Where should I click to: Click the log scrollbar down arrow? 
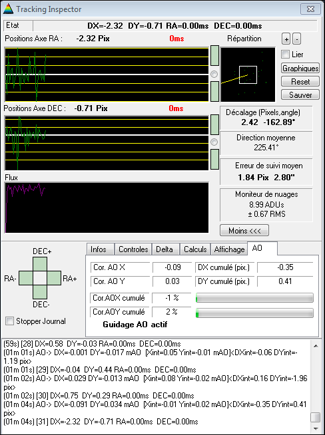click(x=315, y=428)
